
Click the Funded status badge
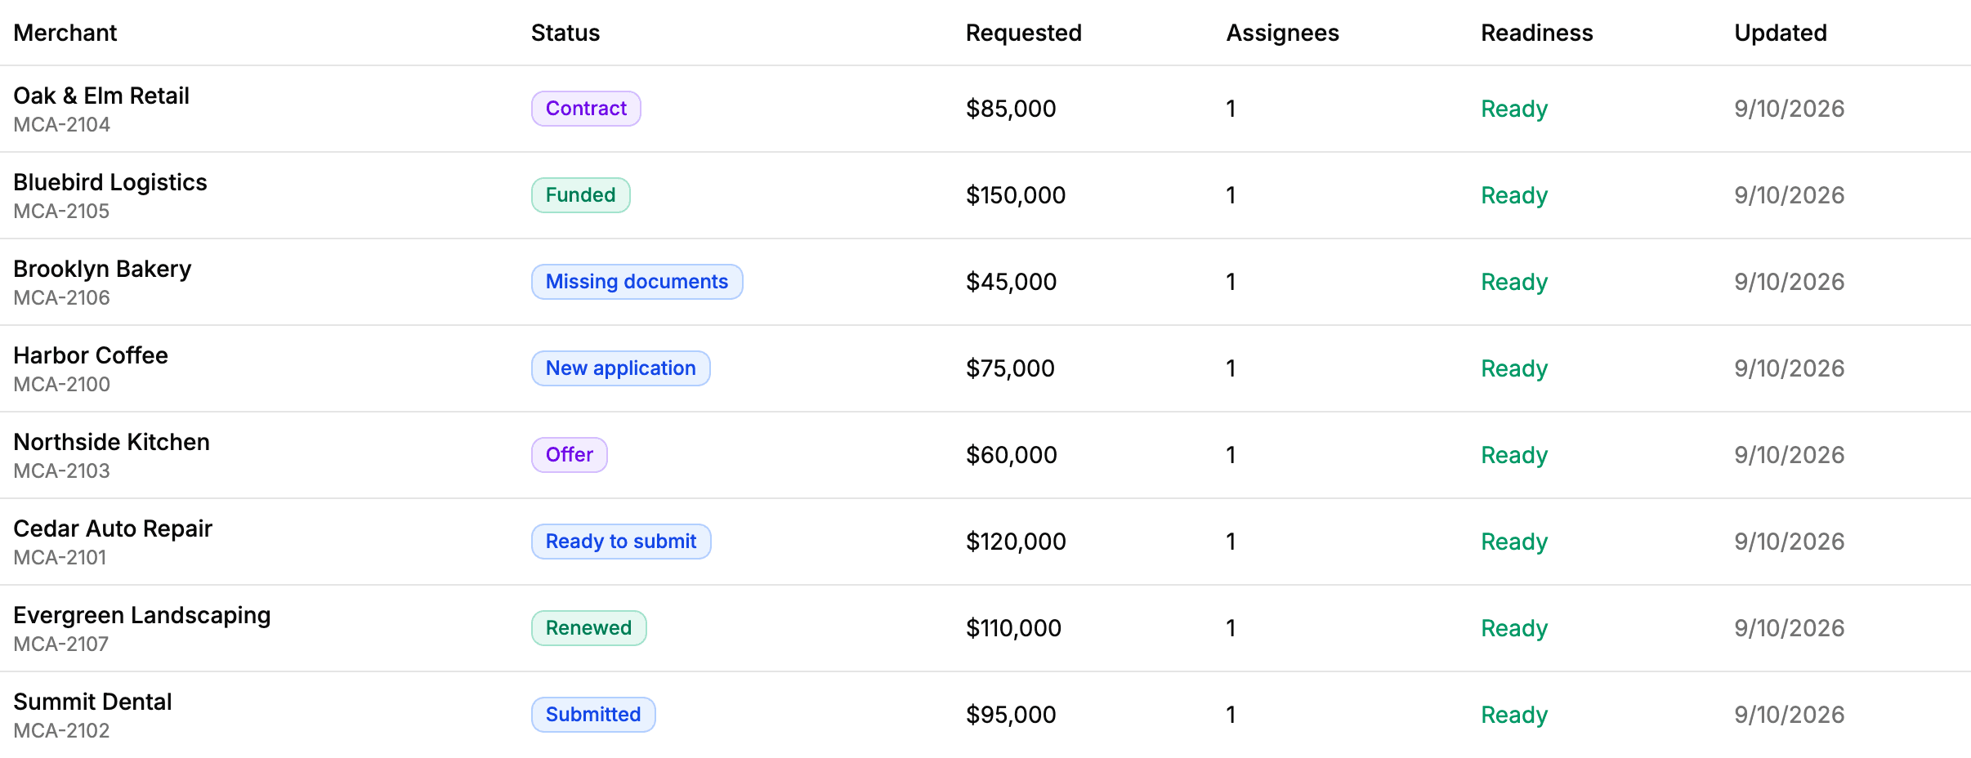(x=580, y=195)
